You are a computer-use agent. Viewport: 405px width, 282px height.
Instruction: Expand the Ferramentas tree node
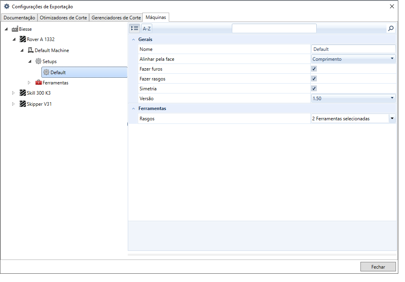pyautogui.click(x=29, y=83)
